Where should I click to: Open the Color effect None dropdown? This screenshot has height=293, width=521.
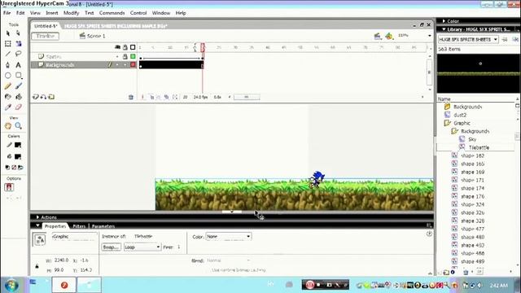click(229, 237)
